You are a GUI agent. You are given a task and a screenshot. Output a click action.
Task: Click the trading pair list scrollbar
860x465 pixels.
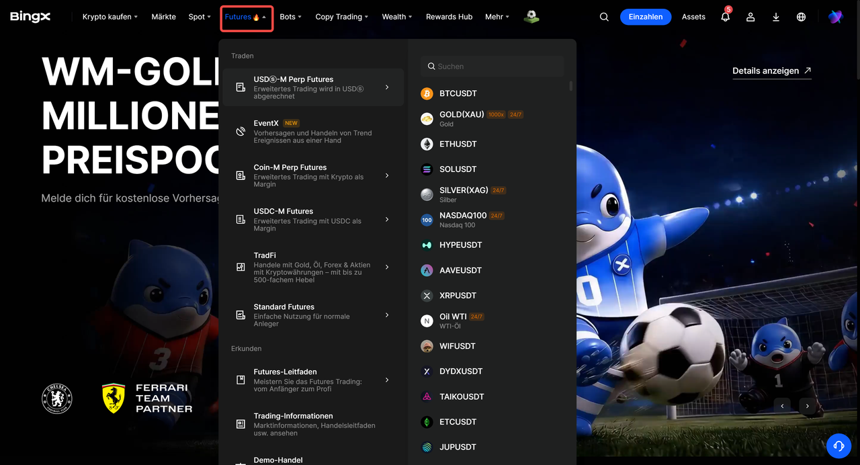point(571,86)
